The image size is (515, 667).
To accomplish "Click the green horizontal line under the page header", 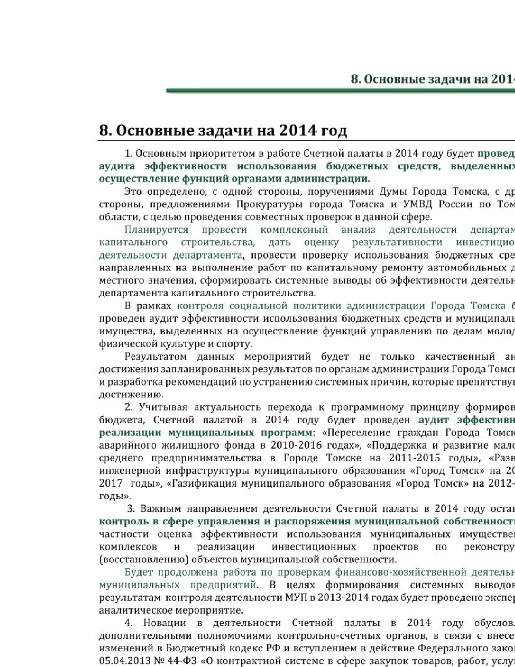I will click(340, 91).
